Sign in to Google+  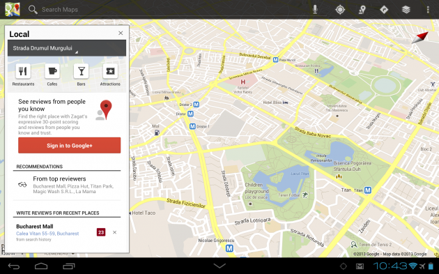[x=70, y=146]
